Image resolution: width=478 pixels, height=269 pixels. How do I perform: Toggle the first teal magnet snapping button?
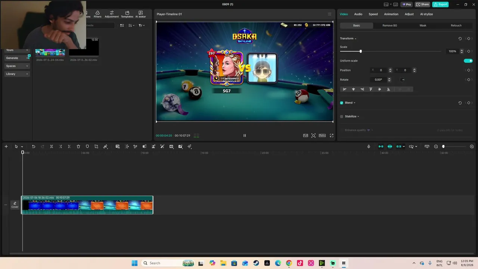point(381,146)
